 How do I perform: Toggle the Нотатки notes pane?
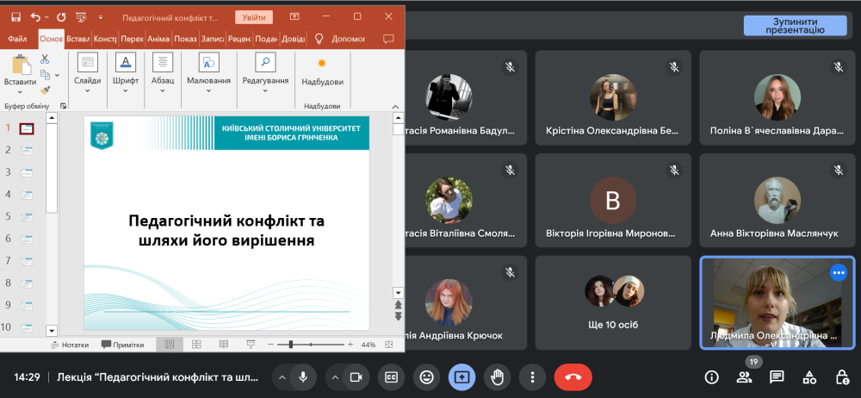(x=70, y=345)
